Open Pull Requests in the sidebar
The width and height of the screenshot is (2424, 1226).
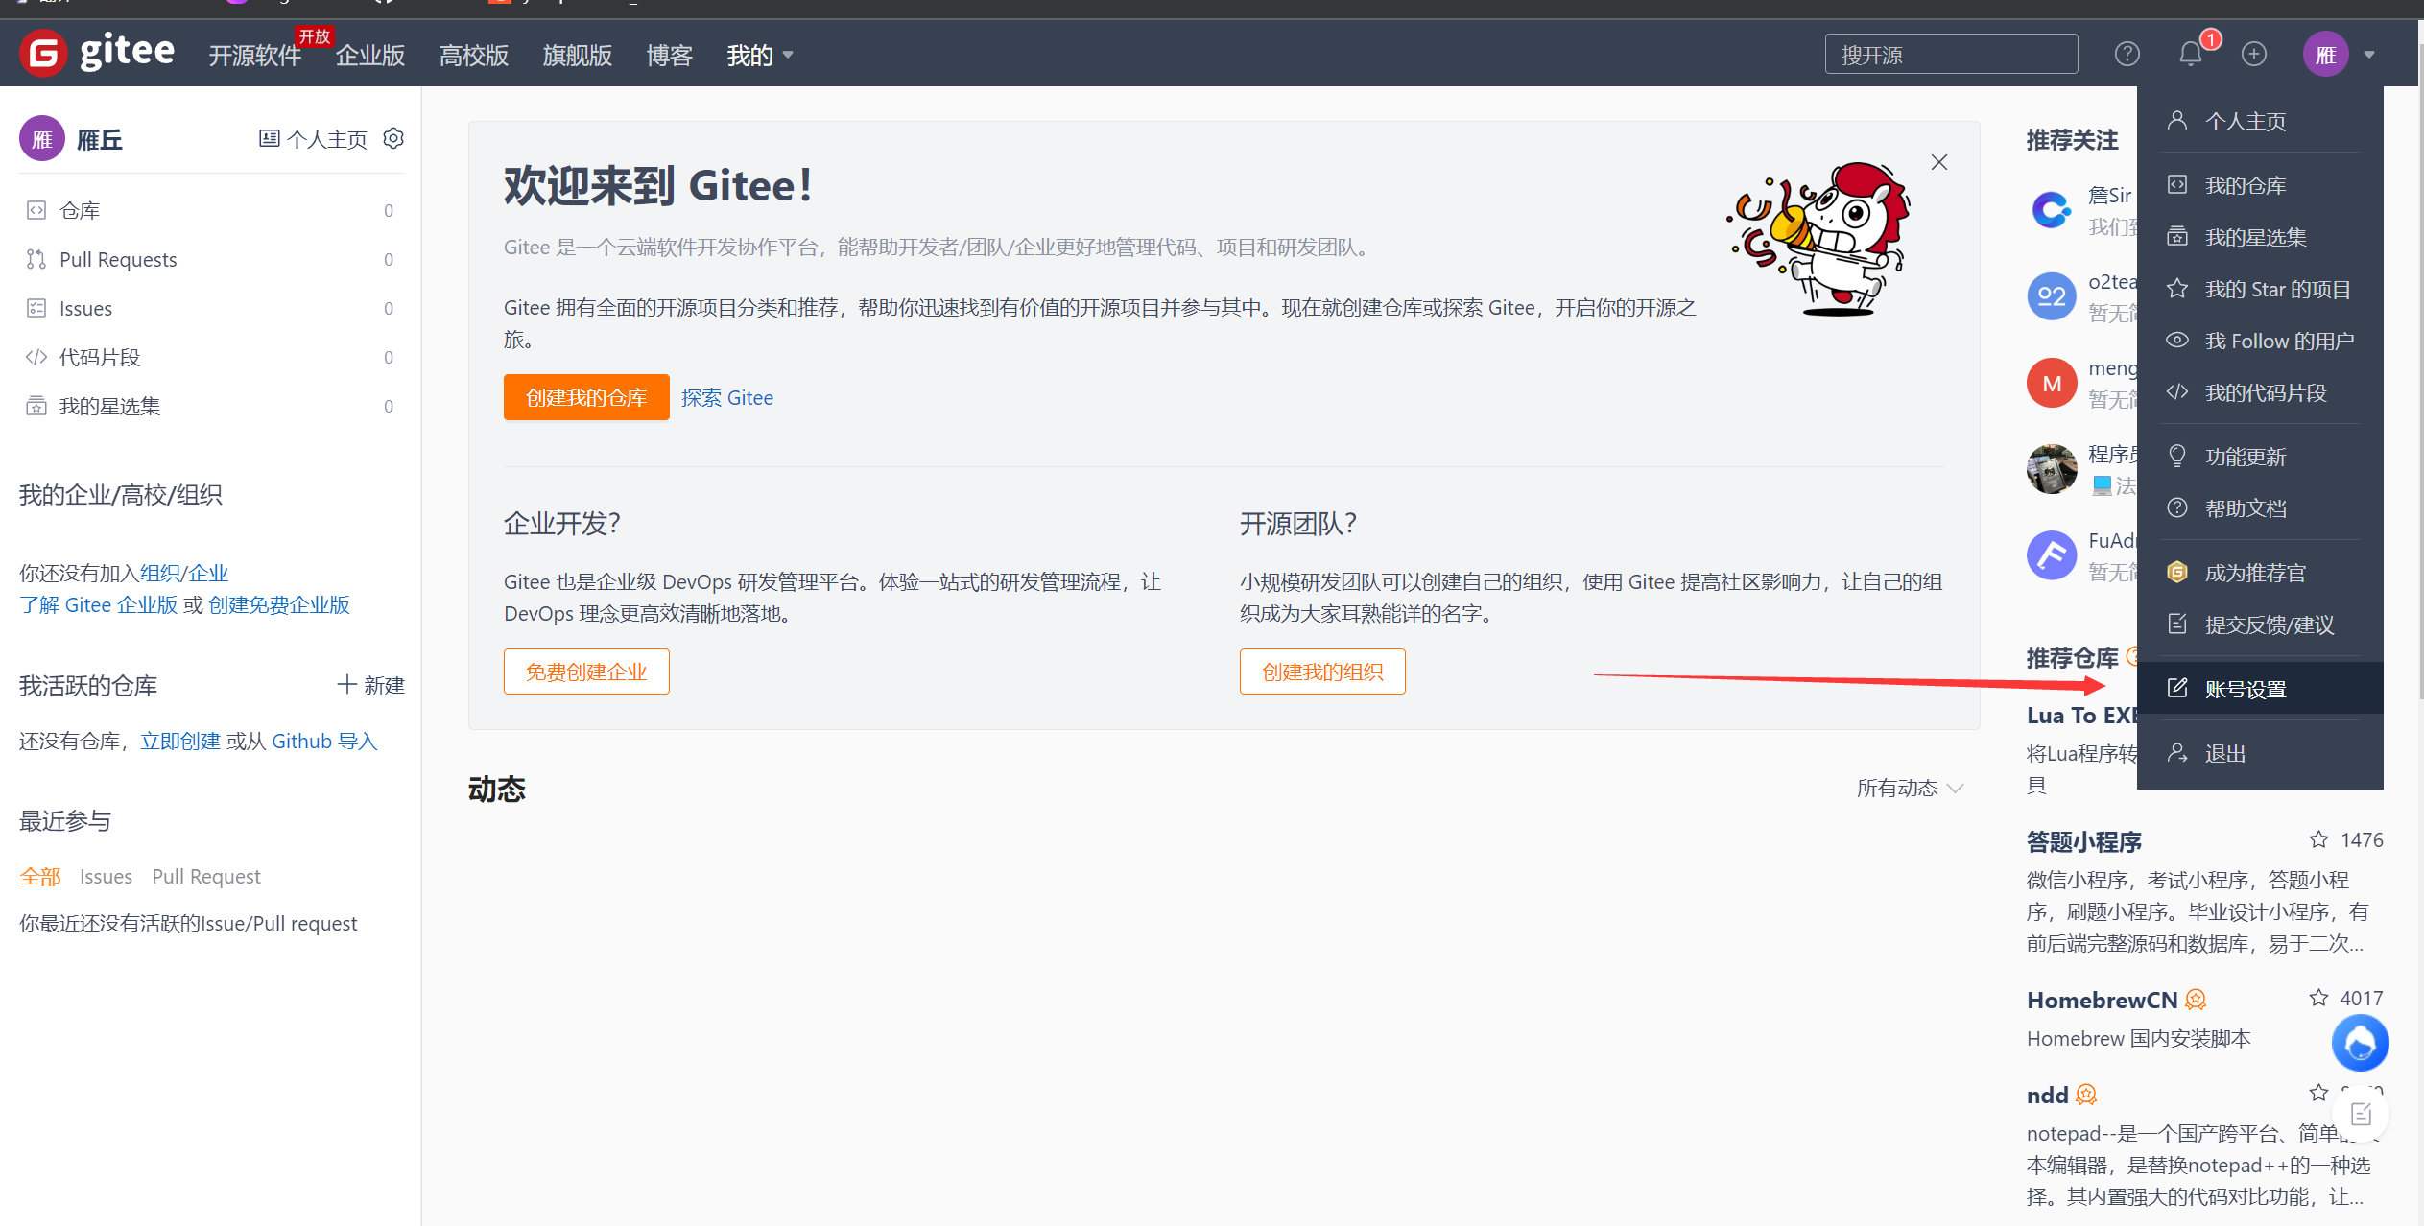click(209, 259)
